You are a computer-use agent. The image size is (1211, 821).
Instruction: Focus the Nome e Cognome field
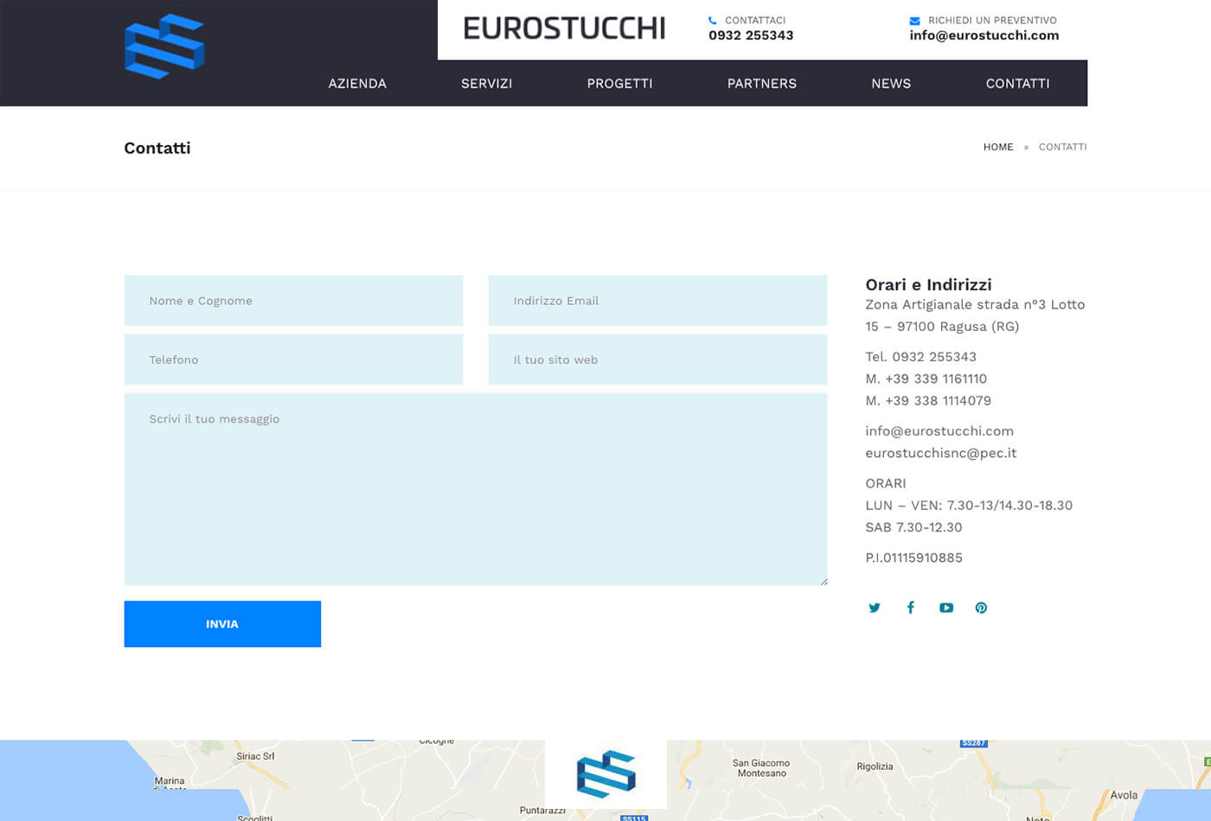pyautogui.click(x=293, y=301)
